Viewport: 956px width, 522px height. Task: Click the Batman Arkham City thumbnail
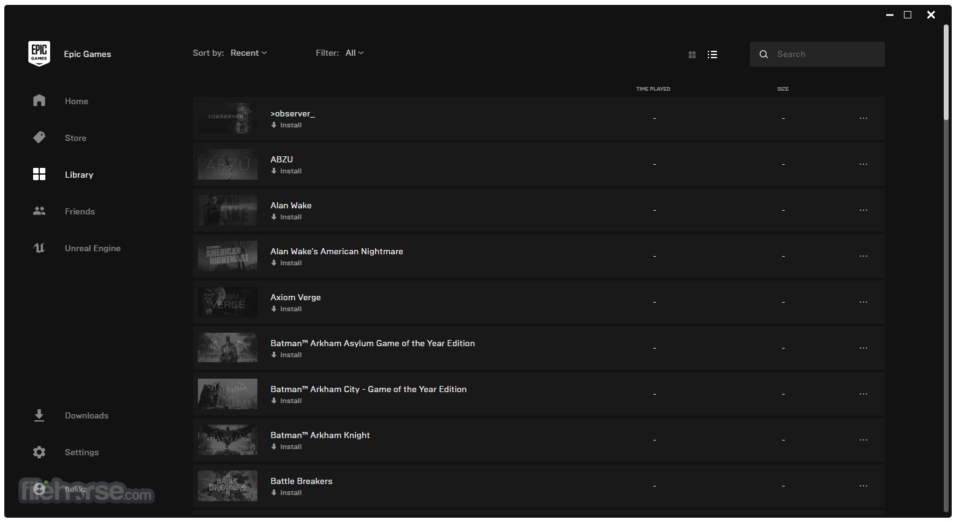227,394
